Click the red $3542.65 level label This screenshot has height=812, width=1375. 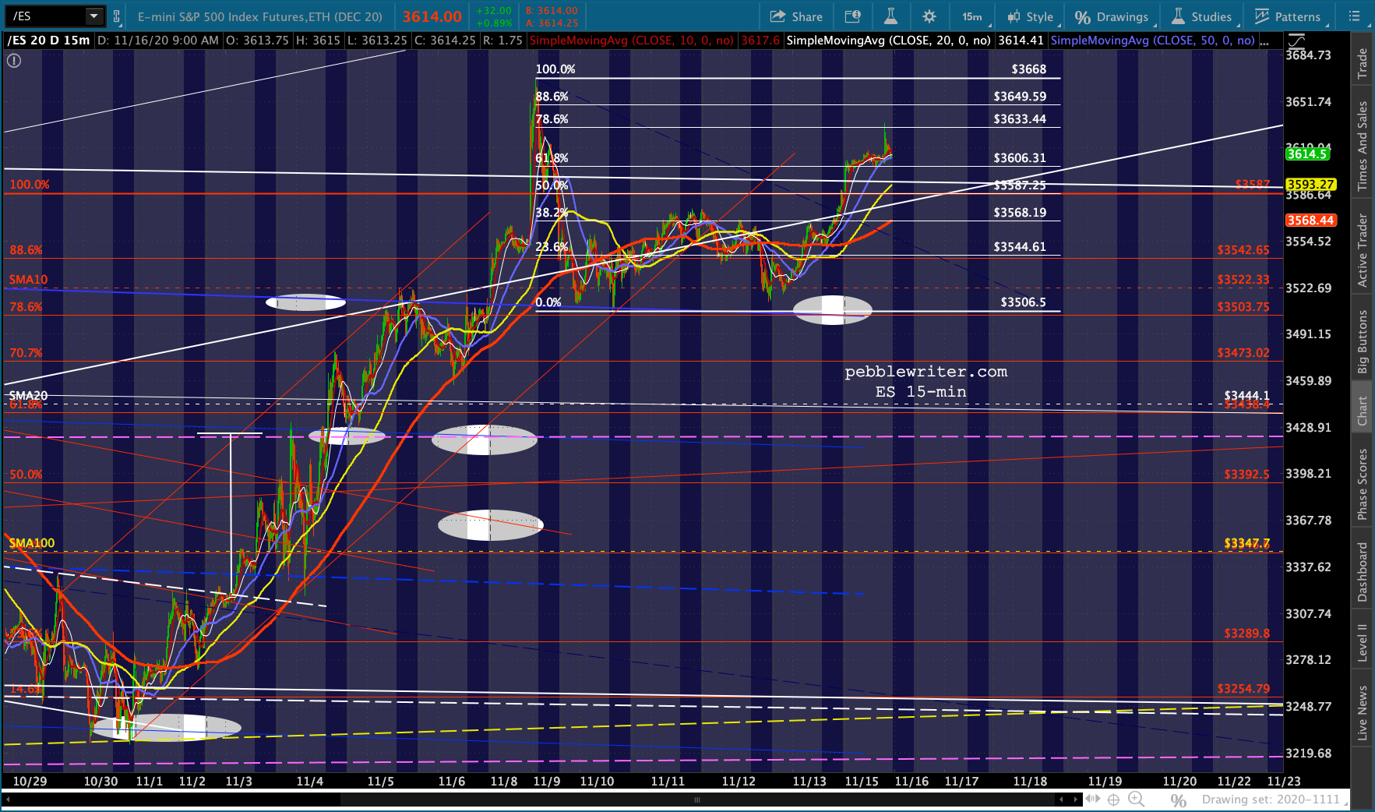point(1243,250)
